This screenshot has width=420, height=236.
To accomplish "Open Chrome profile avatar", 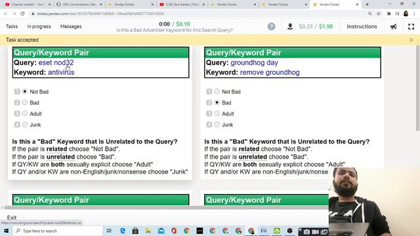I will coord(406,14).
